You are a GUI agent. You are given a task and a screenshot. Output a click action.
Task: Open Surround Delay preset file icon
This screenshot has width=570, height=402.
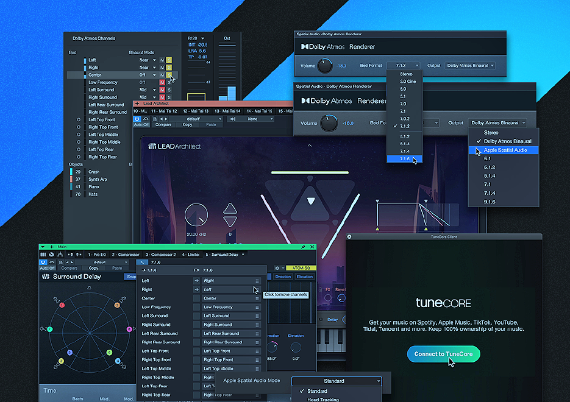61,262
